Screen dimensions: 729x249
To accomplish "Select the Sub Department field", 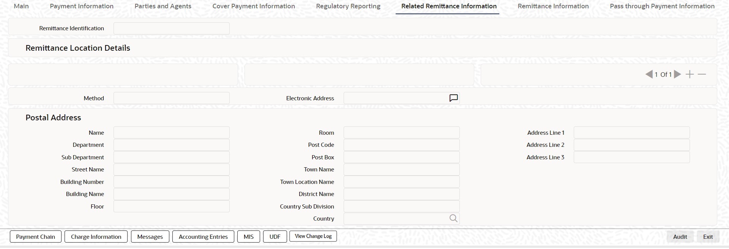I will (x=172, y=157).
